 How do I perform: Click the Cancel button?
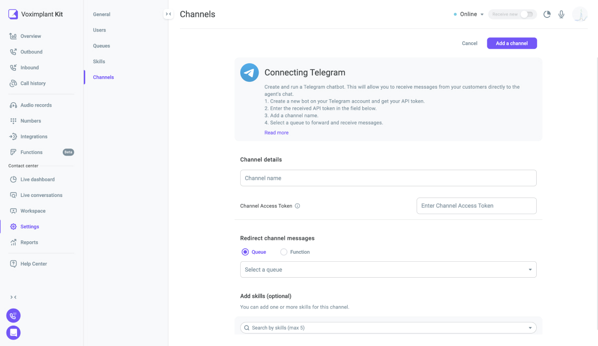[x=469, y=43]
